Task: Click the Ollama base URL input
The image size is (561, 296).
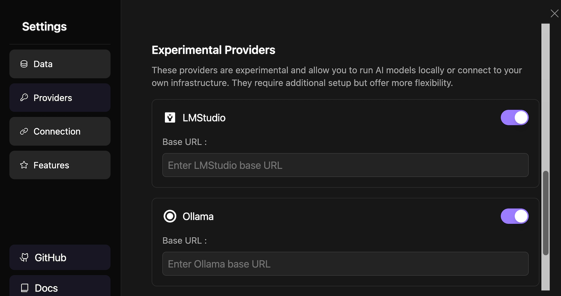Action: click(345, 264)
